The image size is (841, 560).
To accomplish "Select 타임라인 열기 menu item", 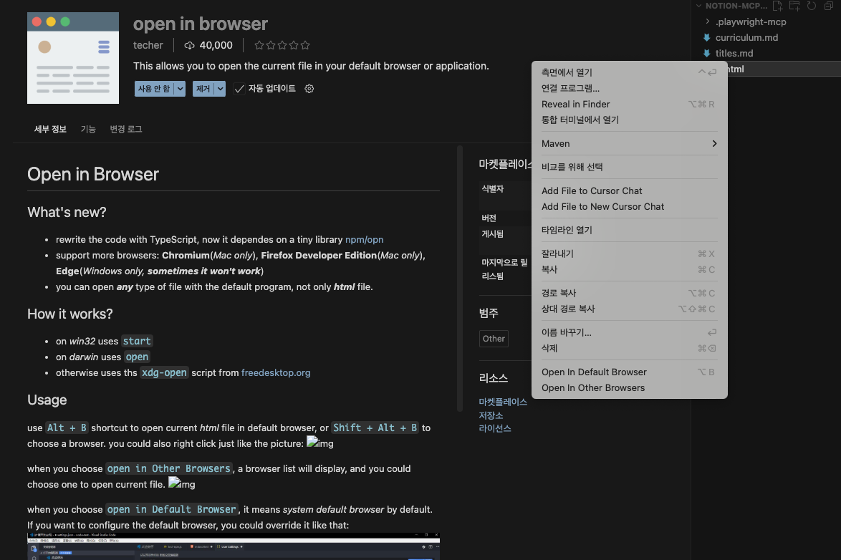I will click(x=629, y=230).
